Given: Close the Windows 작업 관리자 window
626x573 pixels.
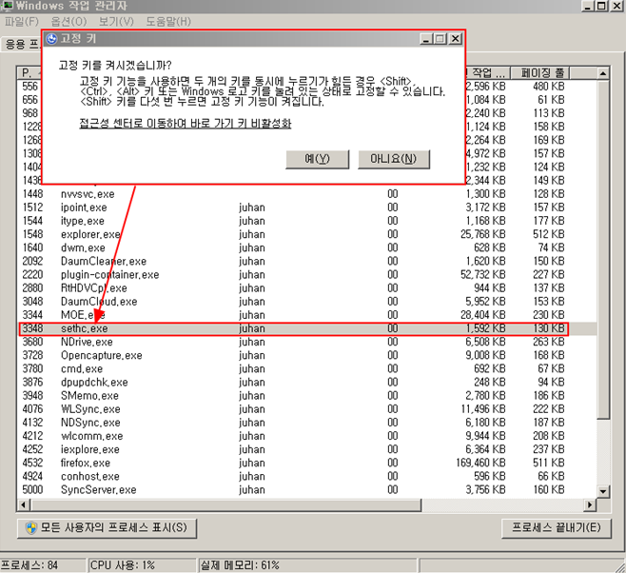Looking at the screenshot, I should [617, 6].
